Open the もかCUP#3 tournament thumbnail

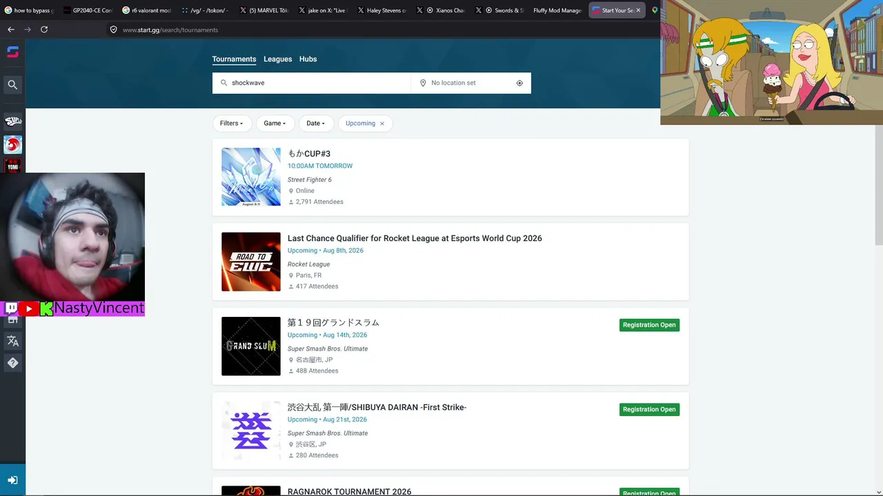coord(251,176)
